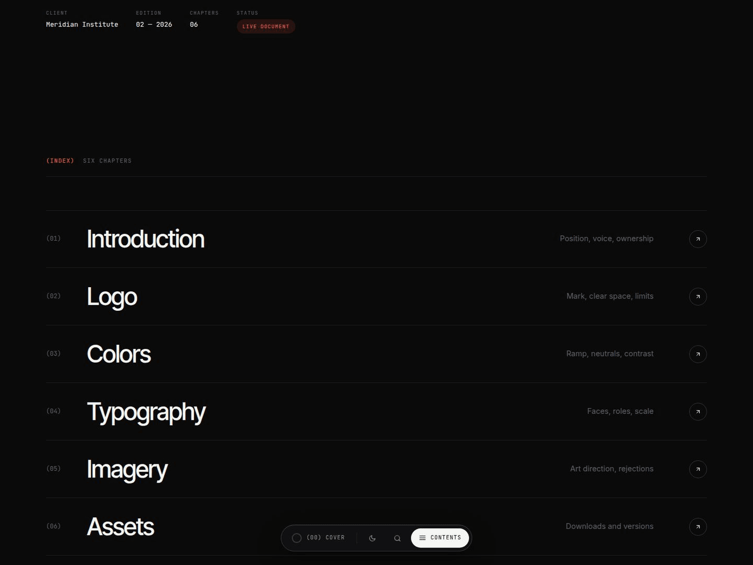The width and height of the screenshot is (753, 565).
Task: Click the "Meridian Institute" client name
Action: [82, 24]
